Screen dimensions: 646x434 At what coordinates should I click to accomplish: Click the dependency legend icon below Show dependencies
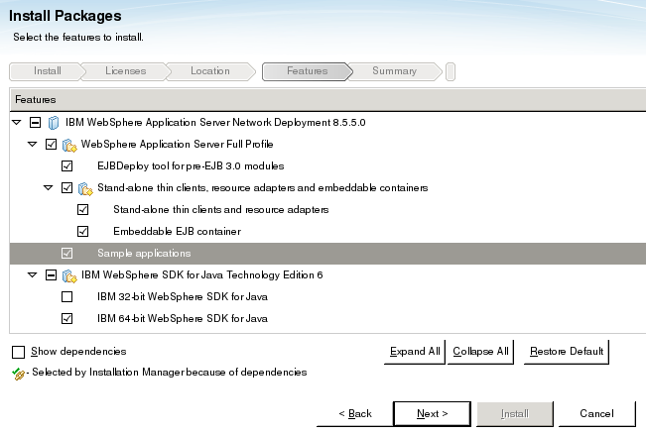coord(17,373)
